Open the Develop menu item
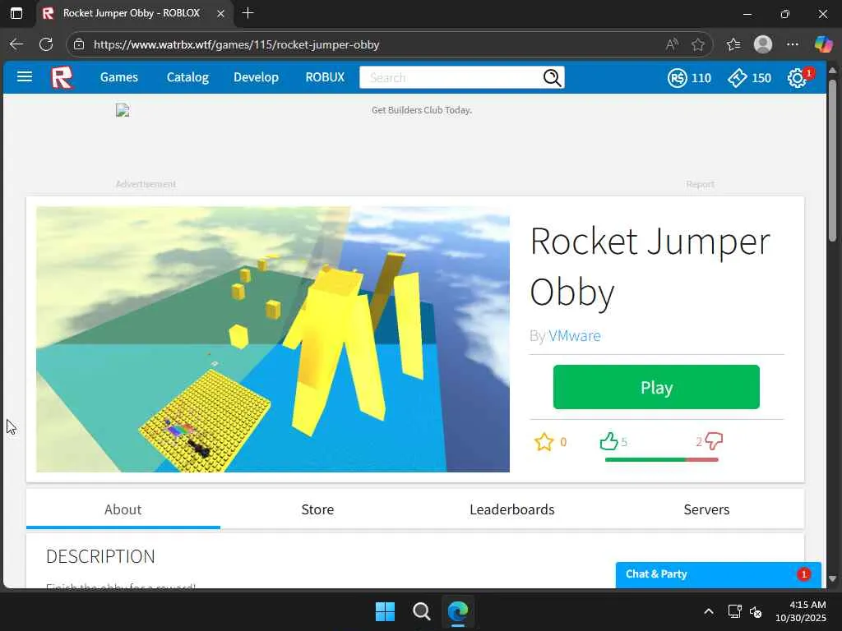 (257, 77)
